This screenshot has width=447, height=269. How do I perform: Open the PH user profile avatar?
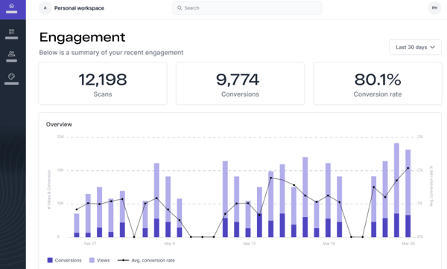[434, 8]
